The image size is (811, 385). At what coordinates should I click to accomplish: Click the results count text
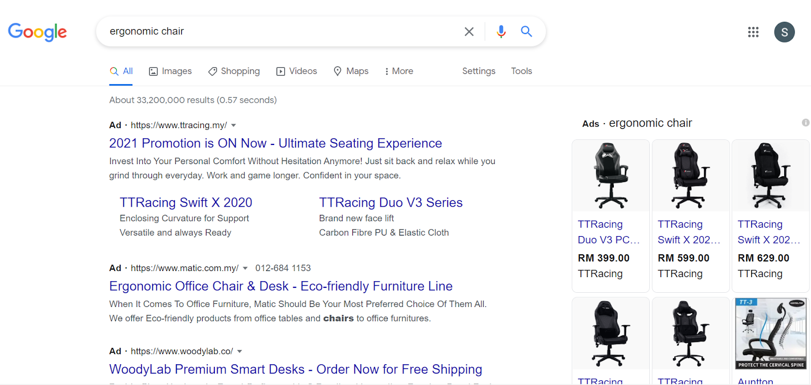(x=193, y=100)
